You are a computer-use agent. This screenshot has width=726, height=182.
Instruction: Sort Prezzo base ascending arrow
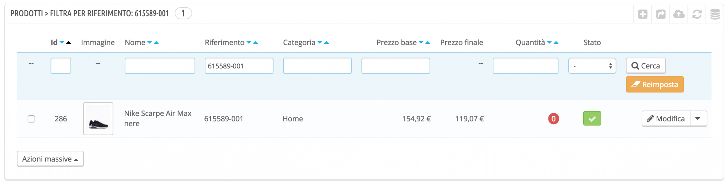click(x=428, y=42)
